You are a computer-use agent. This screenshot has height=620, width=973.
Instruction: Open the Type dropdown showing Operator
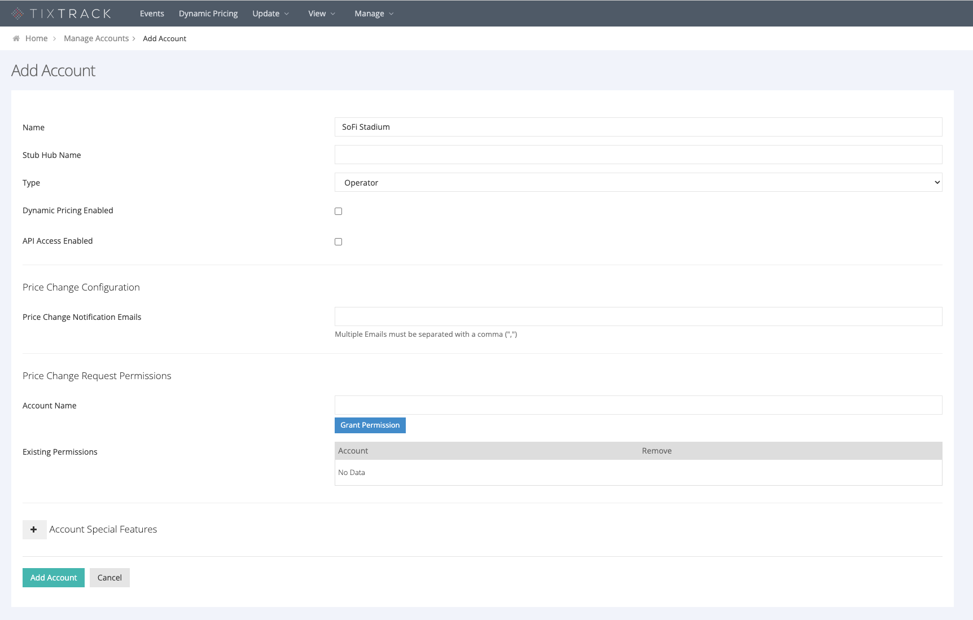point(638,182)
